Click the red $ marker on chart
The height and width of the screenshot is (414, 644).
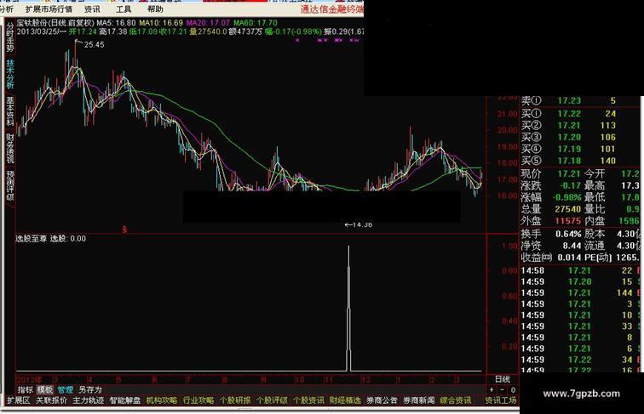(x=124, y=230)
